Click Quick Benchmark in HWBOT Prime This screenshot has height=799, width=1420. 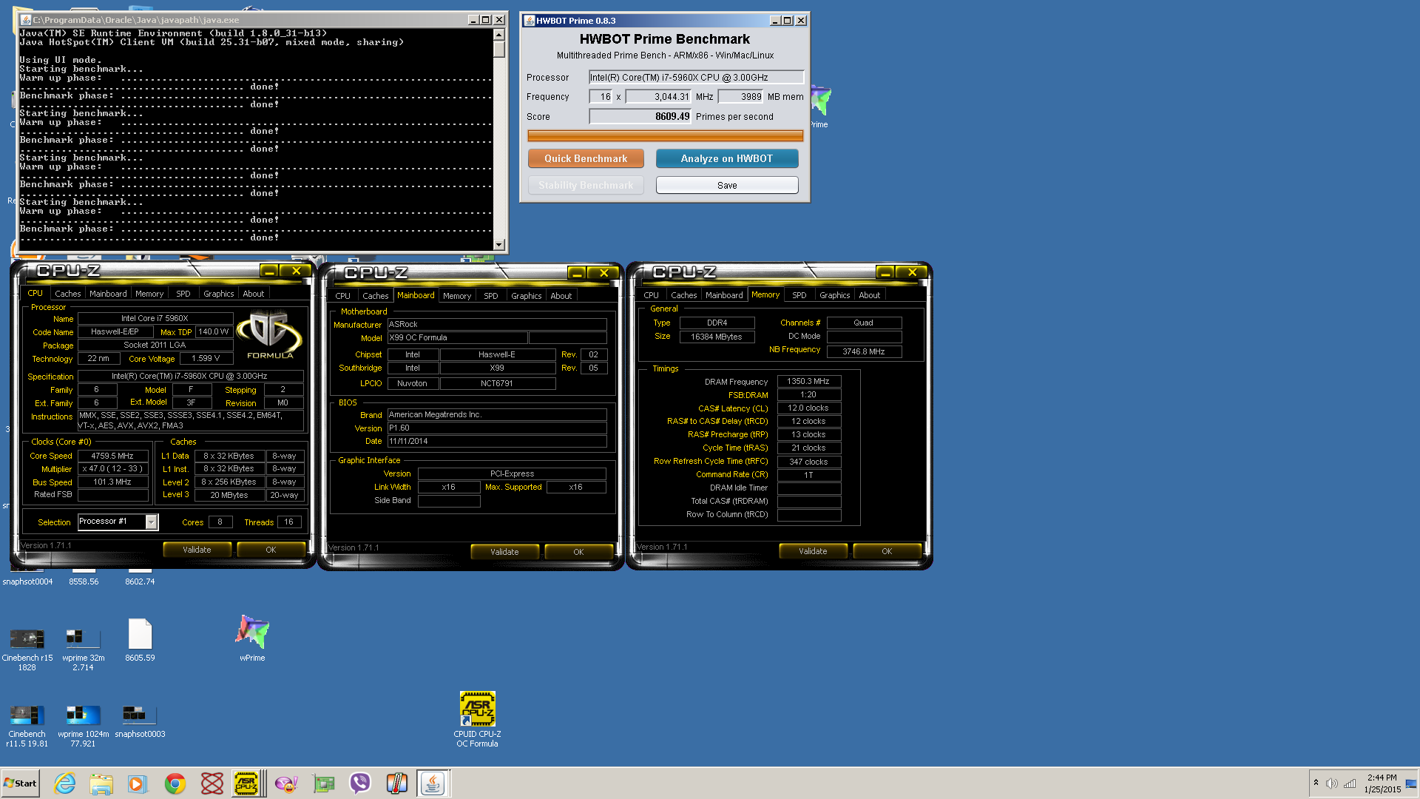(x=586, y=158)
